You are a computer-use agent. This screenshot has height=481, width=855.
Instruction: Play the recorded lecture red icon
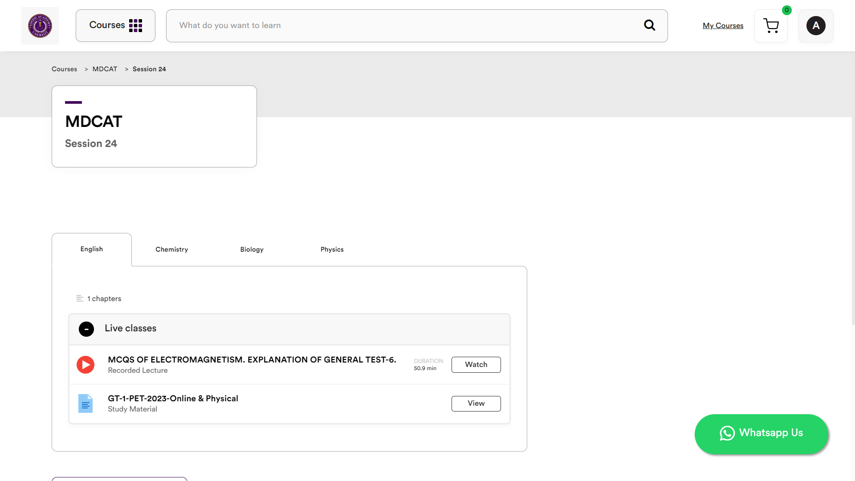pyautogui.click(x=85, y=365)
